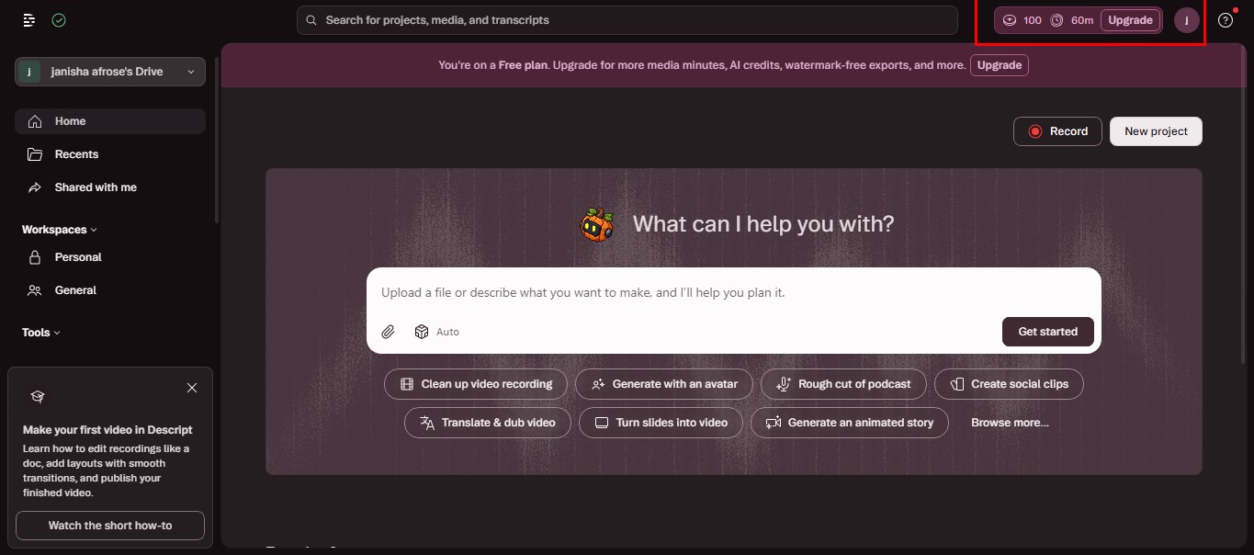Viewport: 1254px width, 555px height.
Task: Open Personal workspace
Action: click(x=110, y=257)
